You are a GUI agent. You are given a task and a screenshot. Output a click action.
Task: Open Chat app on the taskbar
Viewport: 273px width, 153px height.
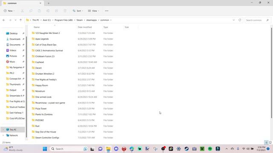click(100, 149)
